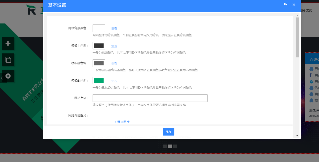The width and height of the screenshot is (319, 162).
Task: Open the gear settings sidebar tool
Action: tap(8, 76)
